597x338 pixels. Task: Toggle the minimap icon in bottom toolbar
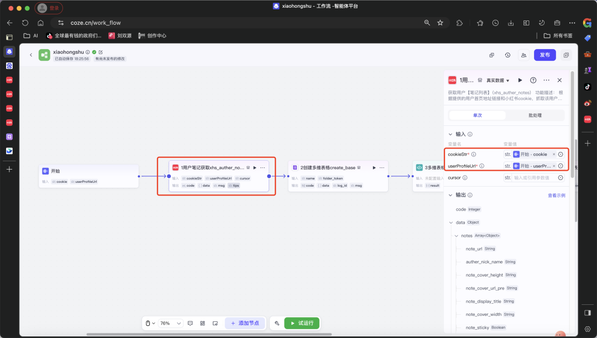[215, 324]
